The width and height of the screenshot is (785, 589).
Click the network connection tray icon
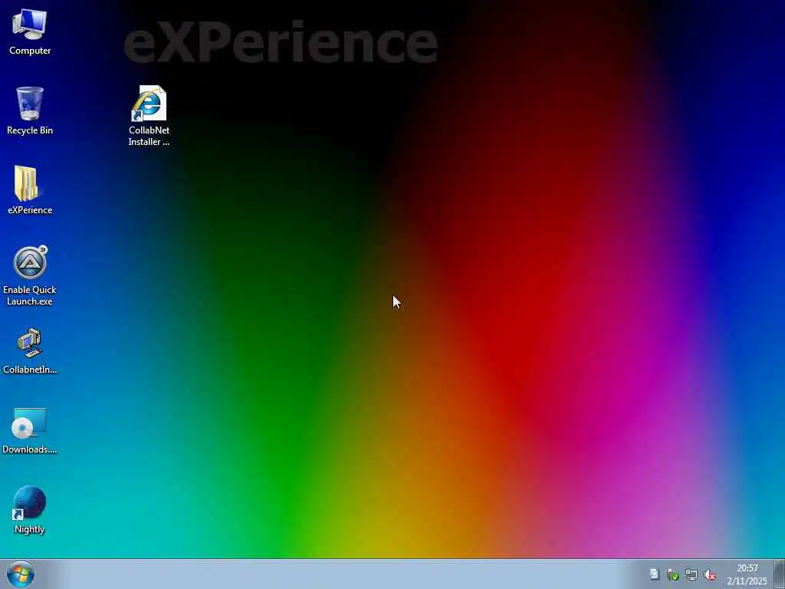tap(691, 575)
